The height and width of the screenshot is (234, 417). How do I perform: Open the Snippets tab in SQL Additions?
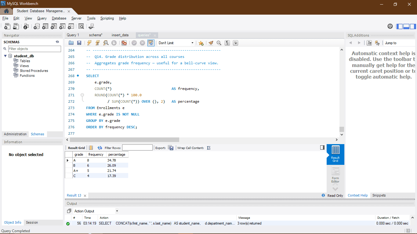coord(379,195)
